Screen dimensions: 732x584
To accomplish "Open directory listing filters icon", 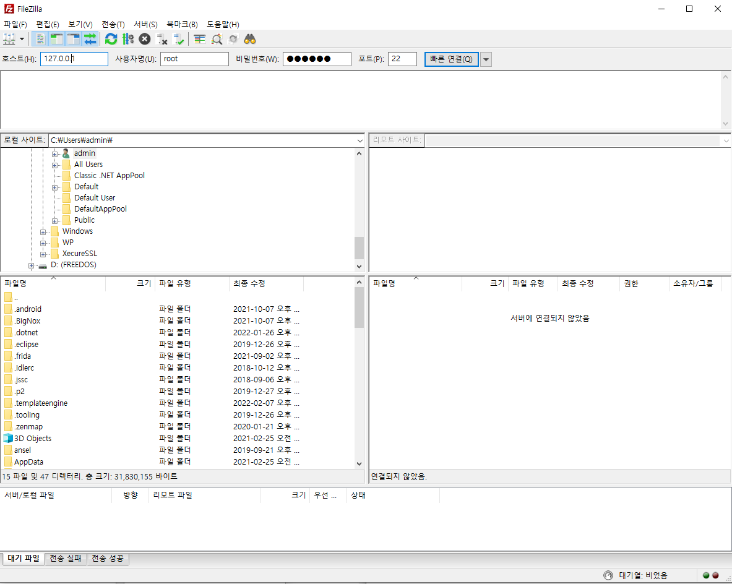I will coord(200,39).
